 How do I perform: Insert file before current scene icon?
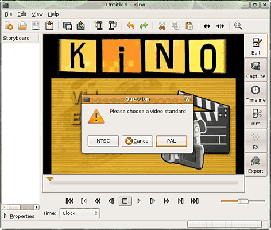point(99,26)
